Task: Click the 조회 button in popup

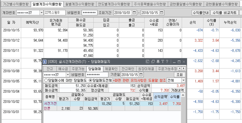Action: tap(180, 75)
